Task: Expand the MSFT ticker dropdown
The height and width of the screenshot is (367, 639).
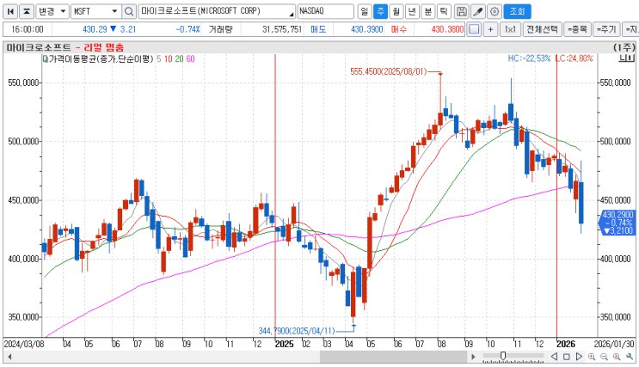Action: [x=115, y=11]
